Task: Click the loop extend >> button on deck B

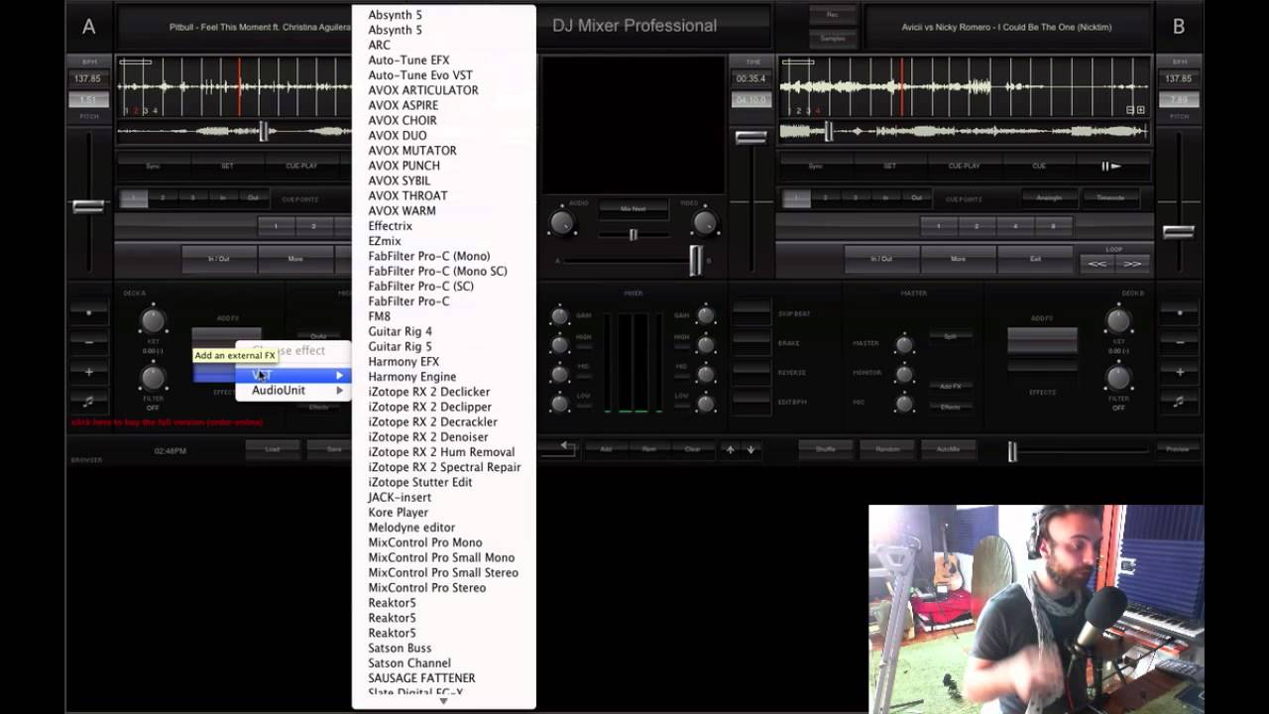Action: (x=1132, y=263)
